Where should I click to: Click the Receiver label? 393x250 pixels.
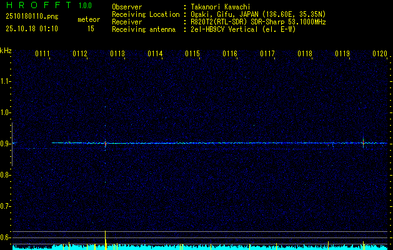[127, 22]
